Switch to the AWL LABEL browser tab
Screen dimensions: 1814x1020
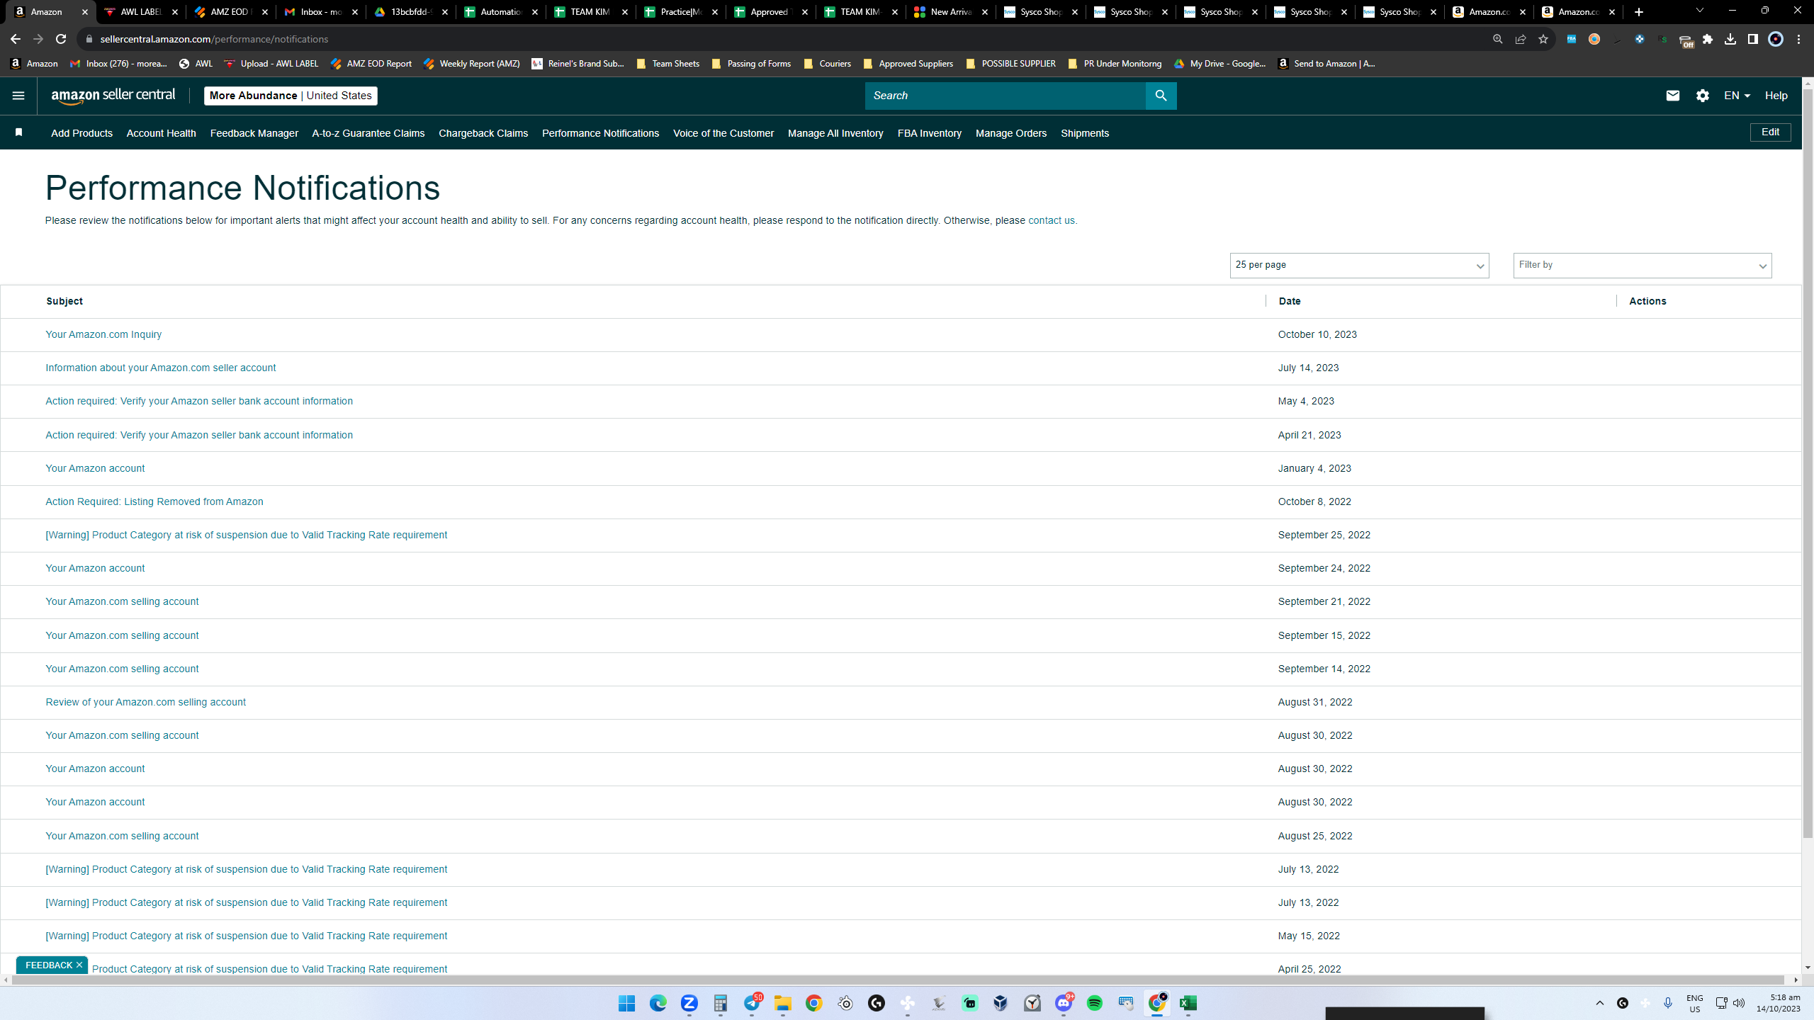[141, 12]
